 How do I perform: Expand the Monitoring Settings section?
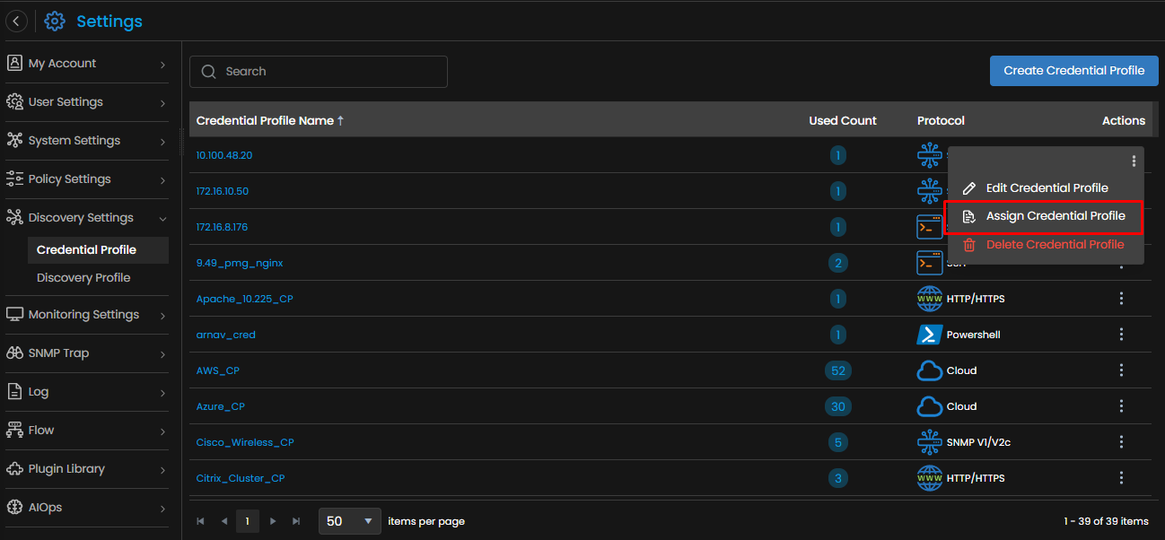coord(87,315)
